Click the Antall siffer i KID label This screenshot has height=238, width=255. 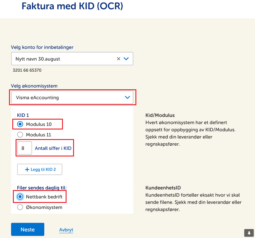(53, 148)
